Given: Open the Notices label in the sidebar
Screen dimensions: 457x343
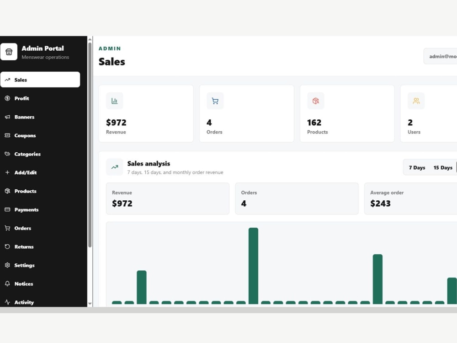Looking at the screenshot, I should [24, 284].
